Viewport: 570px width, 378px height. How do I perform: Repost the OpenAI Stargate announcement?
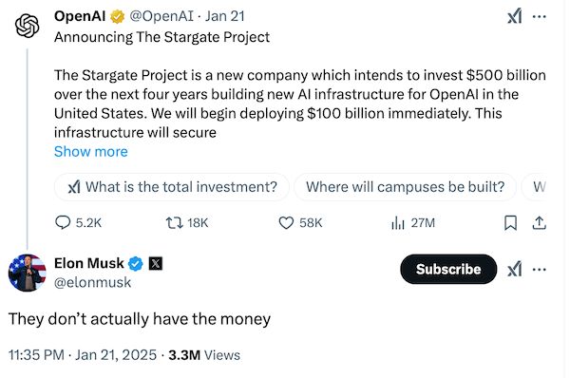coord(187,222)
